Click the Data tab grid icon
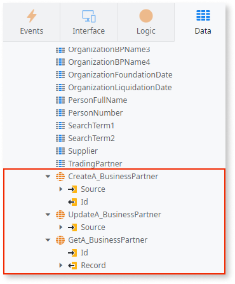Image resolution: width=235 pixels, height=284 pixels. click(203, 15)
